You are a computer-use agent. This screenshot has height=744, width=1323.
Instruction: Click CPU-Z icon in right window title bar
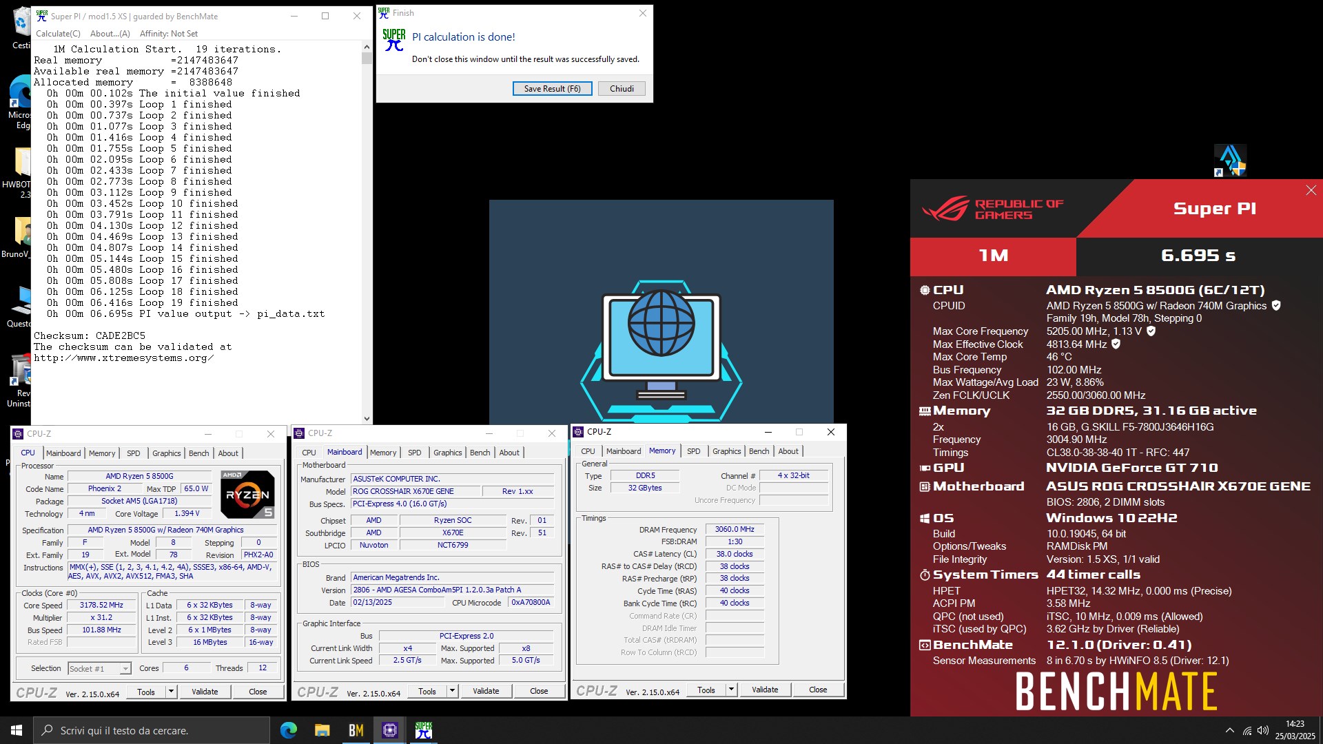(x=578, y=432)
